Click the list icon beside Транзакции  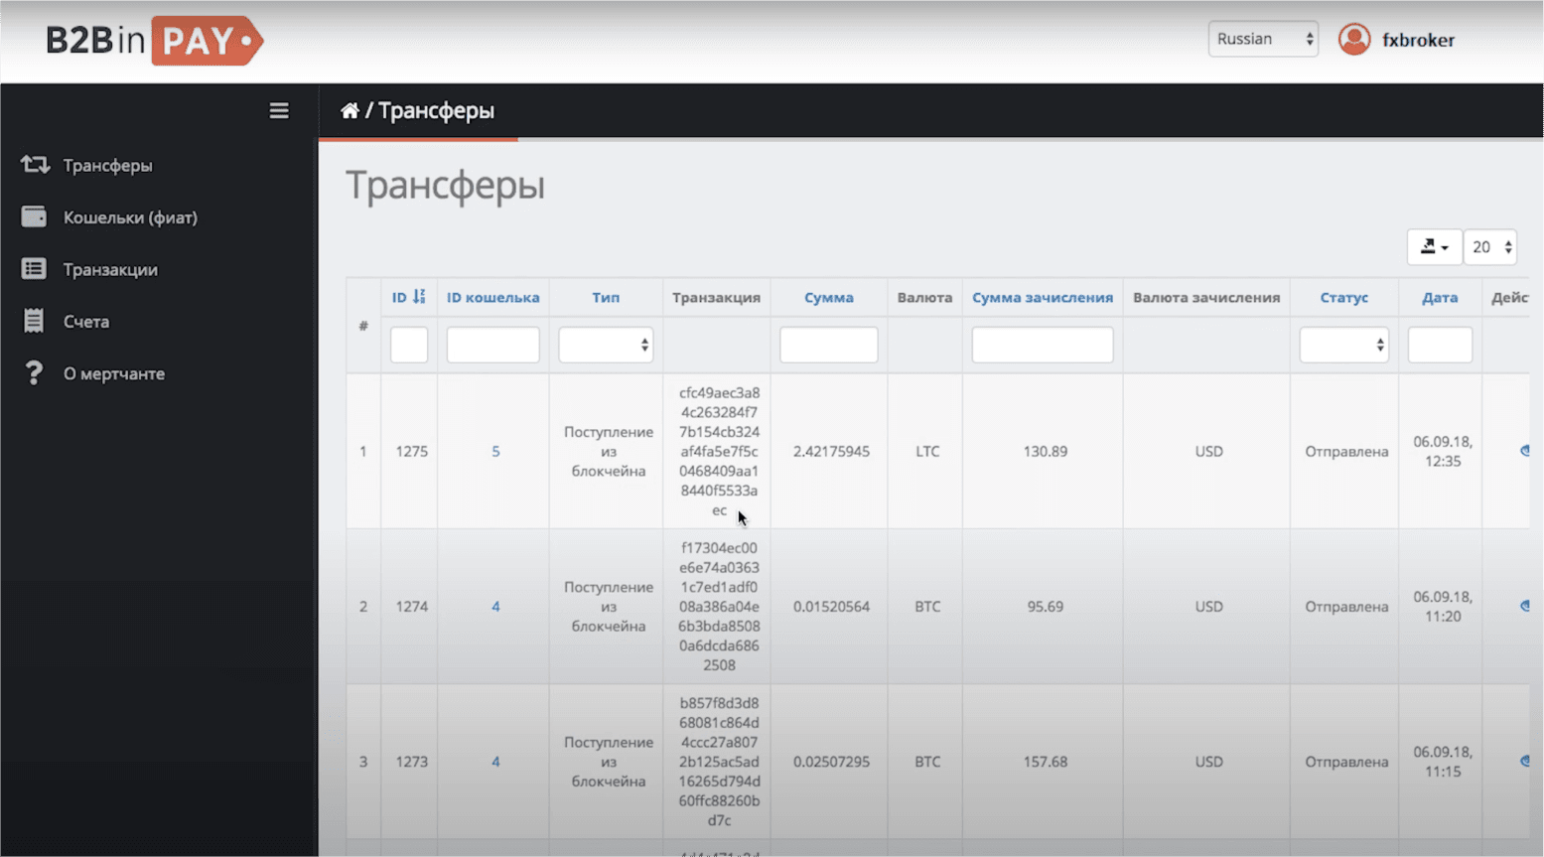click(x=34, y=269)
